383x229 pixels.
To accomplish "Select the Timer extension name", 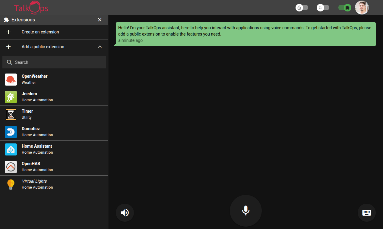I will (27, 111).
